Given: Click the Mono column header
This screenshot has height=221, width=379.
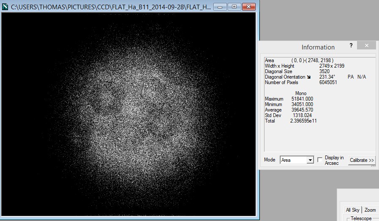Looking at the screenshot, I should [x=301, y=93].
